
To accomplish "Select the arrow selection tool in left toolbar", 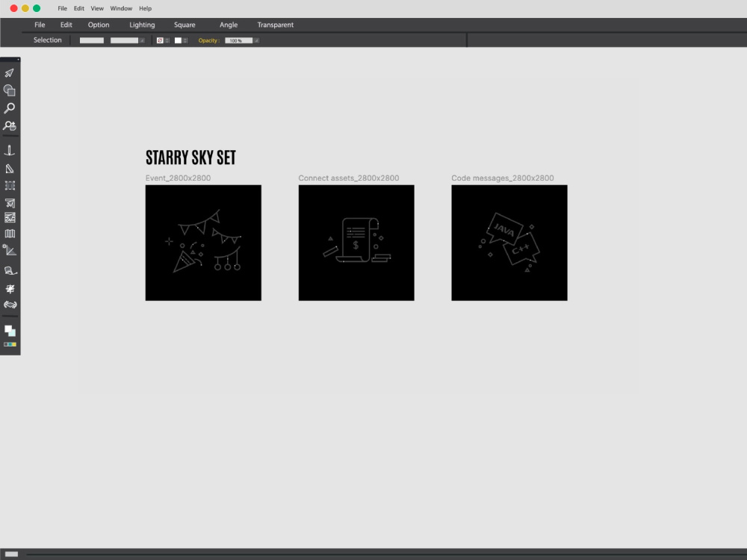I will coord(9,73).
